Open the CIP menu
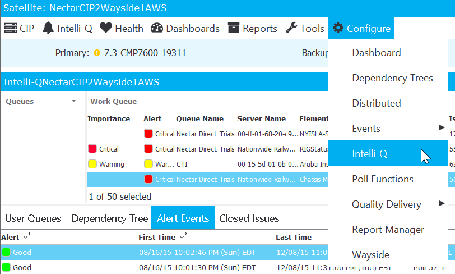This screenshot has height=274, width=455. tap(19, 28)
